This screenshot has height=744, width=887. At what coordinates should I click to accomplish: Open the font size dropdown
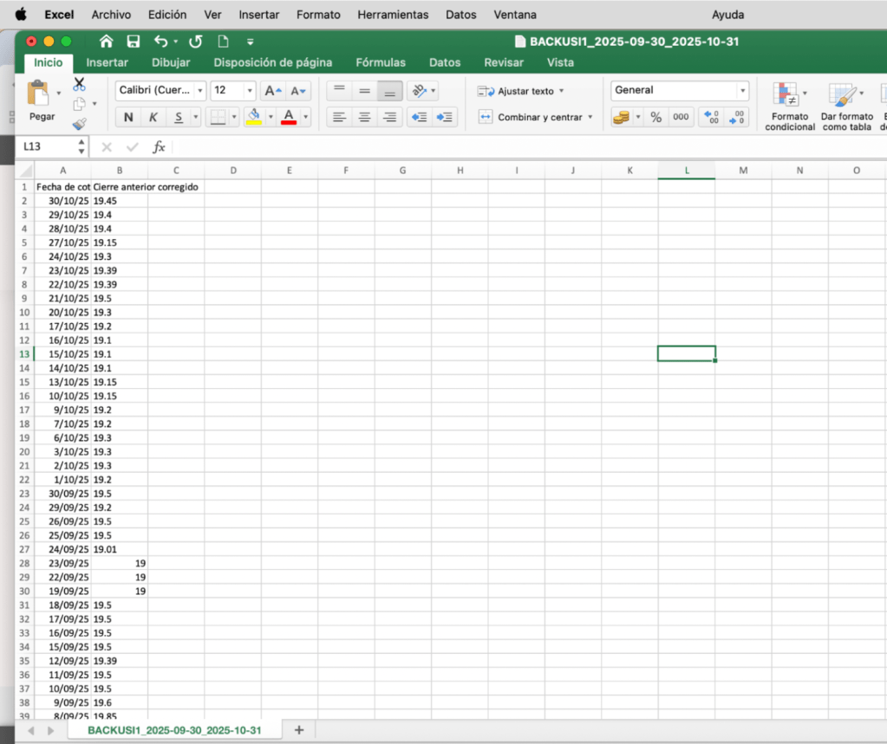click(x=250, y=91)
